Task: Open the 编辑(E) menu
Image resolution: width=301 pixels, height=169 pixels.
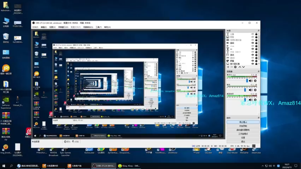Action: tap(44, 27)
